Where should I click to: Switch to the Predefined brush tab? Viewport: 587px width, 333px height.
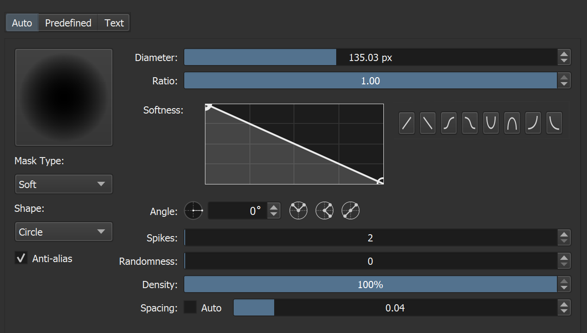point(68,23)
